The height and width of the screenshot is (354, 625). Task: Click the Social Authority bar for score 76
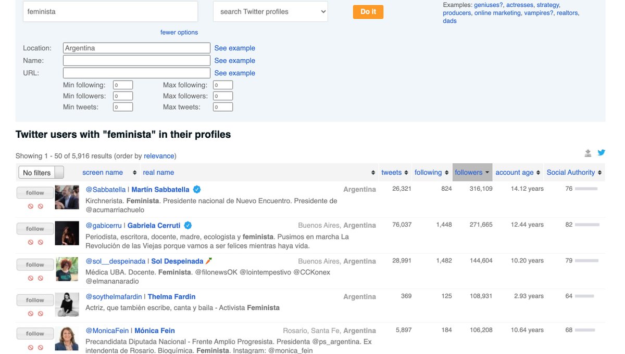586,189
